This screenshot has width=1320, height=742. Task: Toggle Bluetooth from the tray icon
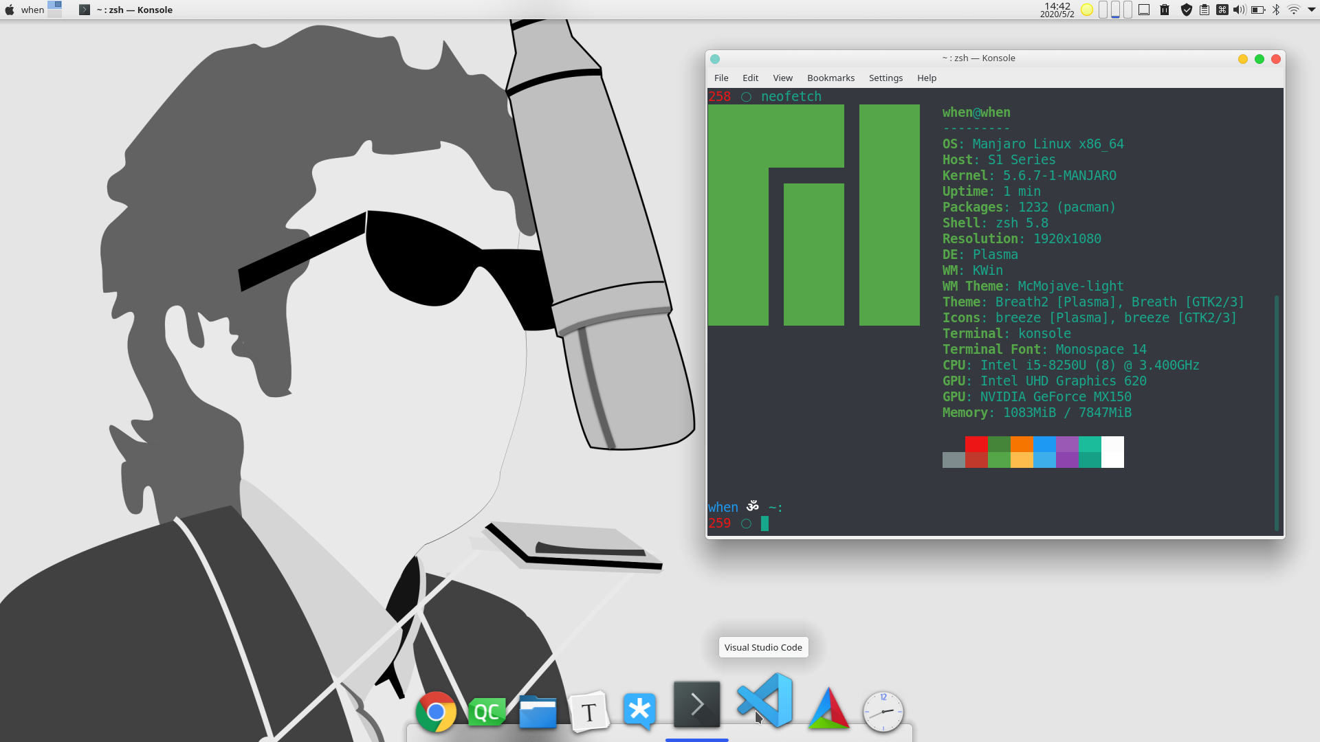[1276, 10]
